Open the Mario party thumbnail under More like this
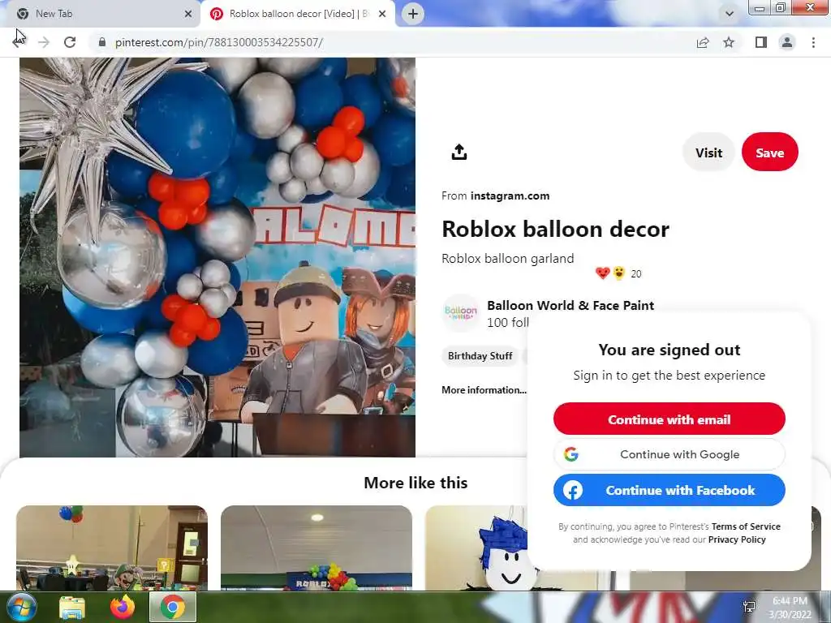 point(112,548)
